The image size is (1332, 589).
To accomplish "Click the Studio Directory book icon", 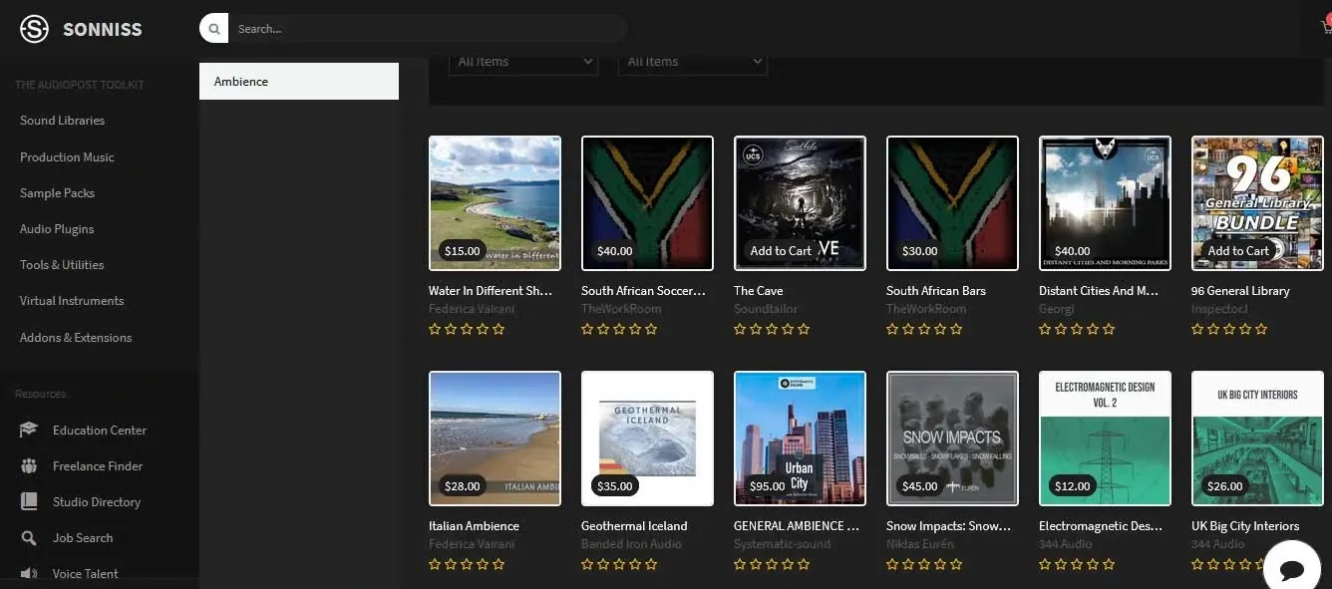I will (29, 501).
